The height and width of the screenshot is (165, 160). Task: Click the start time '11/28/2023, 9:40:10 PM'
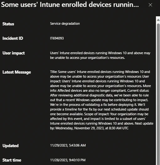coord(68,160)
